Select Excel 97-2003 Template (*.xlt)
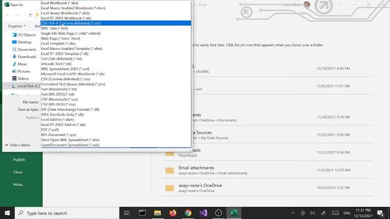This screenshot has height=219, width=390. coord(116,54)
